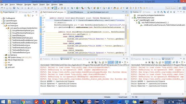Open the Navigate menu
Screen dimensions: 186x104
click(28, 5)
